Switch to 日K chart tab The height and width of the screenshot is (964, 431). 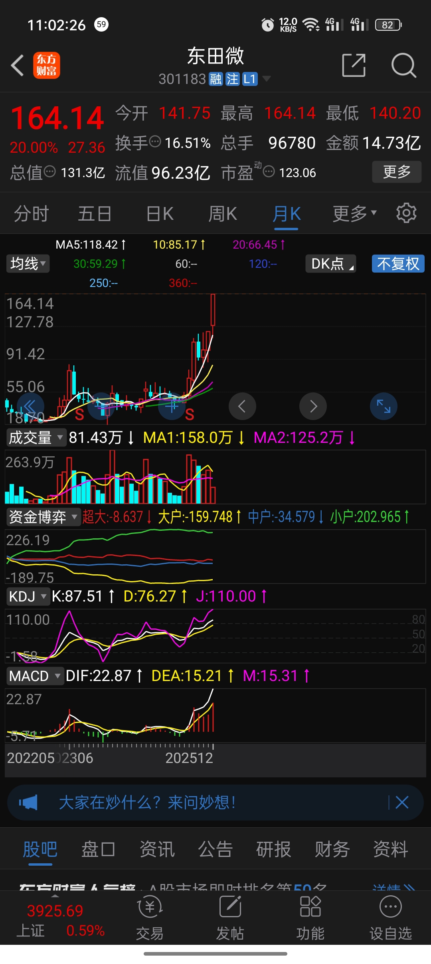[160, 214]
